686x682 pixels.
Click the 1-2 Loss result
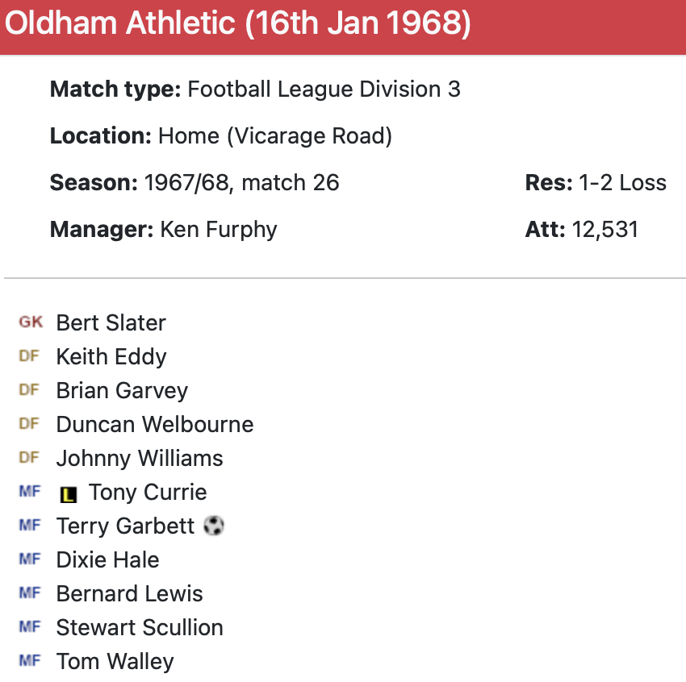622,182
